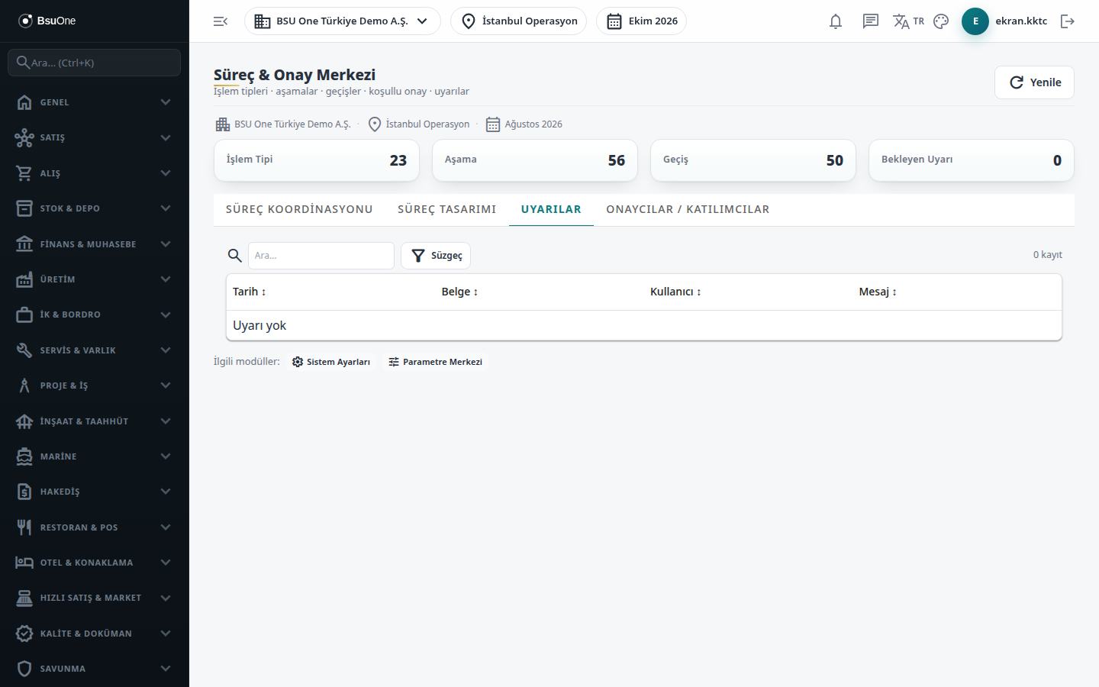The width and height of the screenshot is (1099, 687).
Task: Click the user avatar E
Action: click(x=975, y=21)
